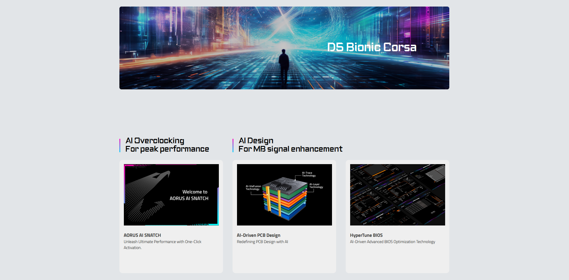This screenshot has width=569, height=280.
Task: Click the 'For MB signal enhancement' subheading
Action: tap(290, 149)
